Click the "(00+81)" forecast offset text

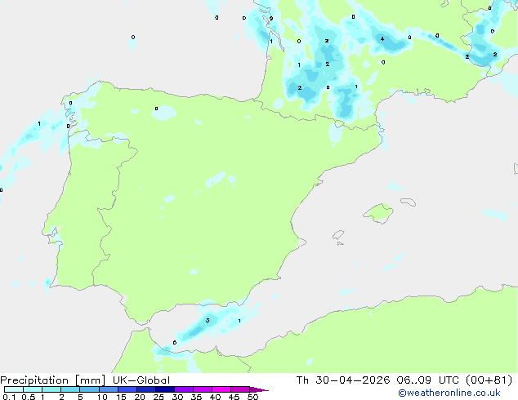[x=489, y=380]
